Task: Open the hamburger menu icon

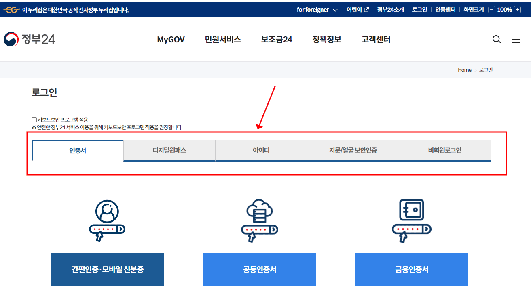Action: (516, 39)
